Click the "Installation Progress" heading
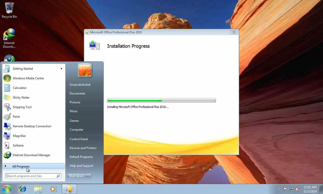The width and height of the screenshot is (323, 194). click(128, 46)
